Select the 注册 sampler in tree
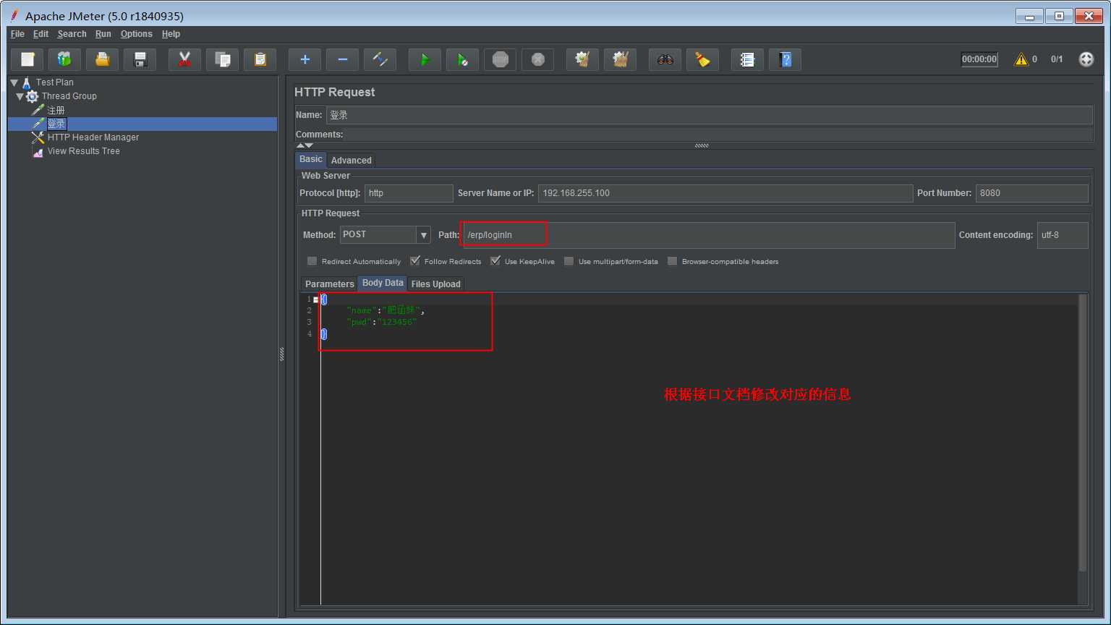1111x625 pixels. (x=56, y=110)
